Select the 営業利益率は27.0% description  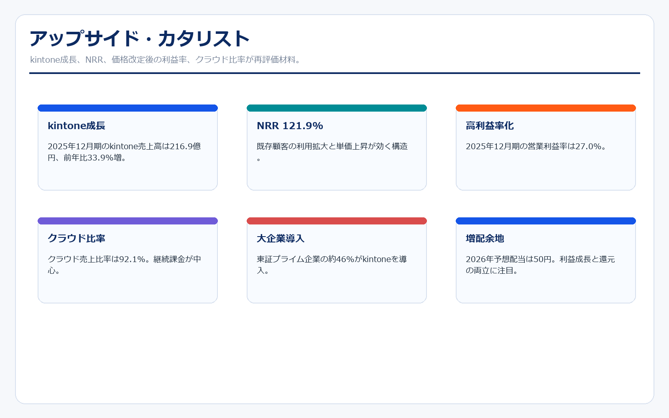[536, 146]
